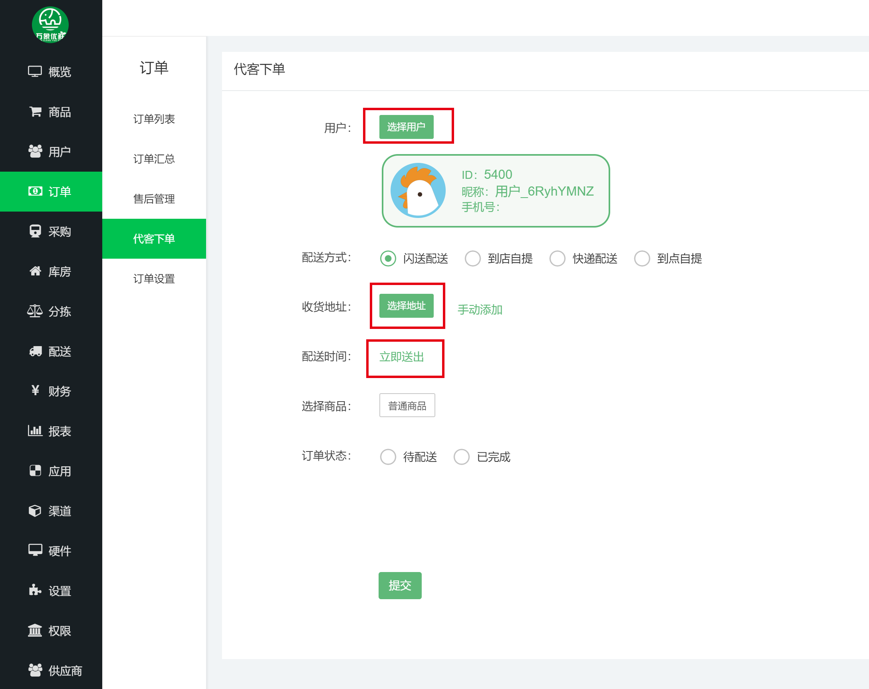Open 商品 via the shopping cart icon
This screenshot has width=869, height=689.
(x=35, y=112)
